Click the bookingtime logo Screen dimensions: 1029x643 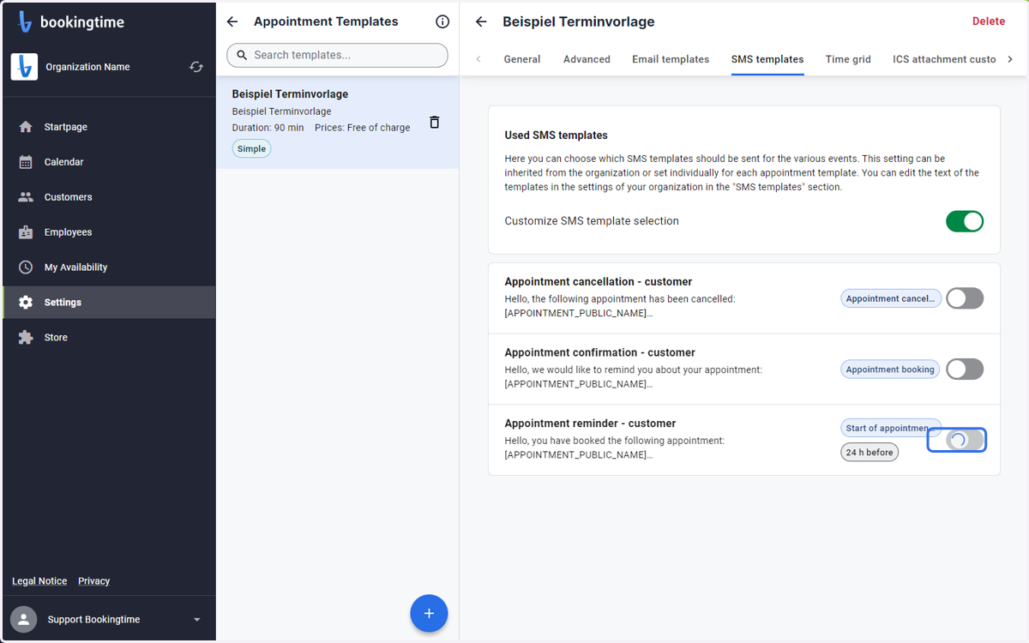pyautogui.click(x=70, y=22)
